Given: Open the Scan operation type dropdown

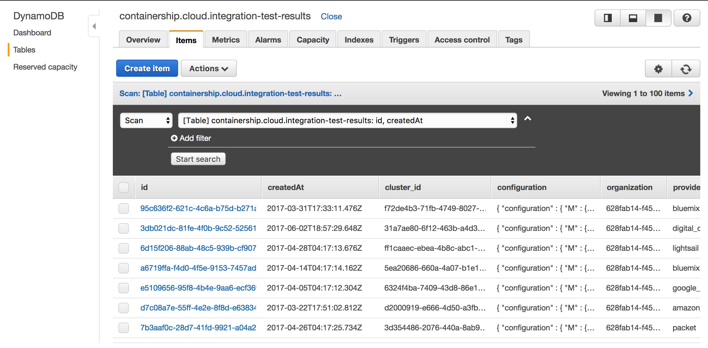Looking at the screenshot, I should (x=146, y=120).
